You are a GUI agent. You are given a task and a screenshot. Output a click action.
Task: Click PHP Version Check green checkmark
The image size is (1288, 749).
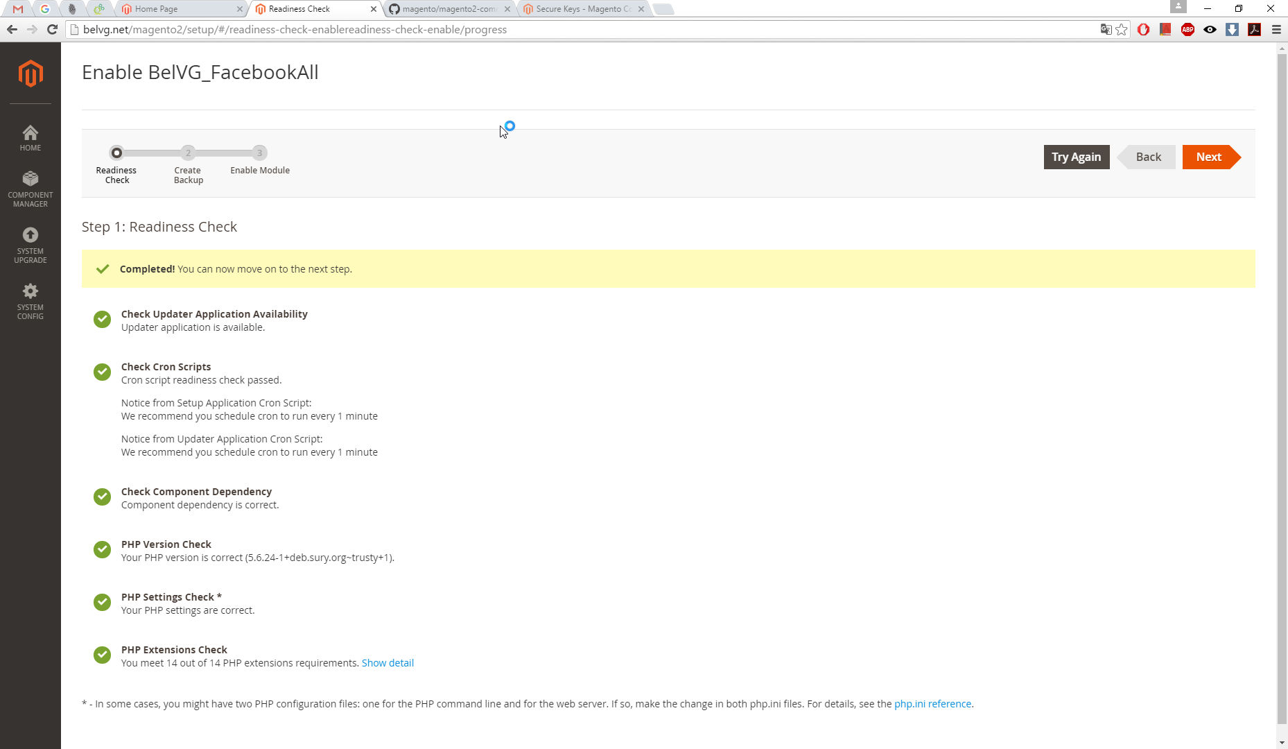pos(102,549)
